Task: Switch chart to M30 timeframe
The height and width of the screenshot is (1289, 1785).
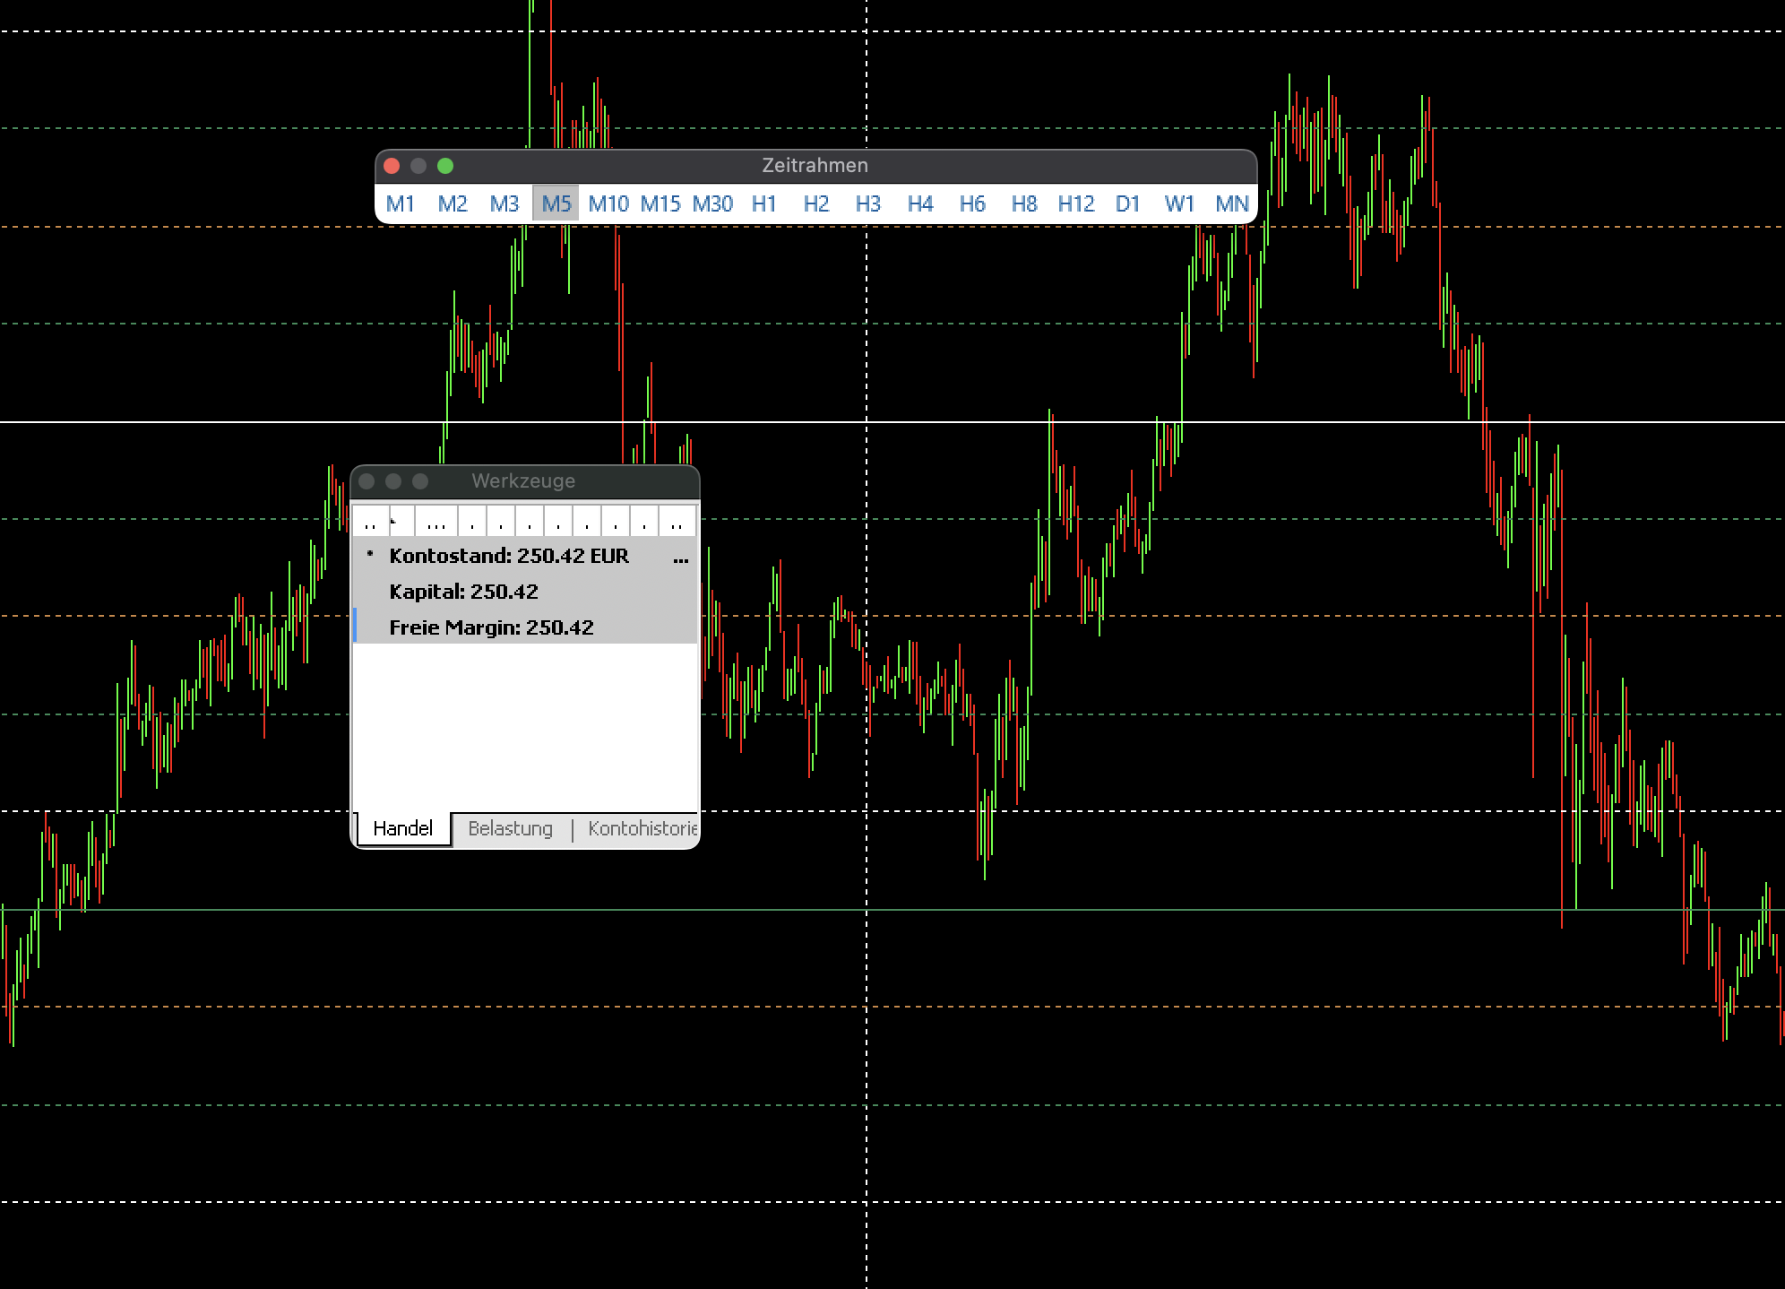Action: point(712,203)
